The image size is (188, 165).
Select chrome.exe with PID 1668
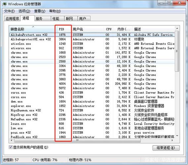[x=92, y=52]
